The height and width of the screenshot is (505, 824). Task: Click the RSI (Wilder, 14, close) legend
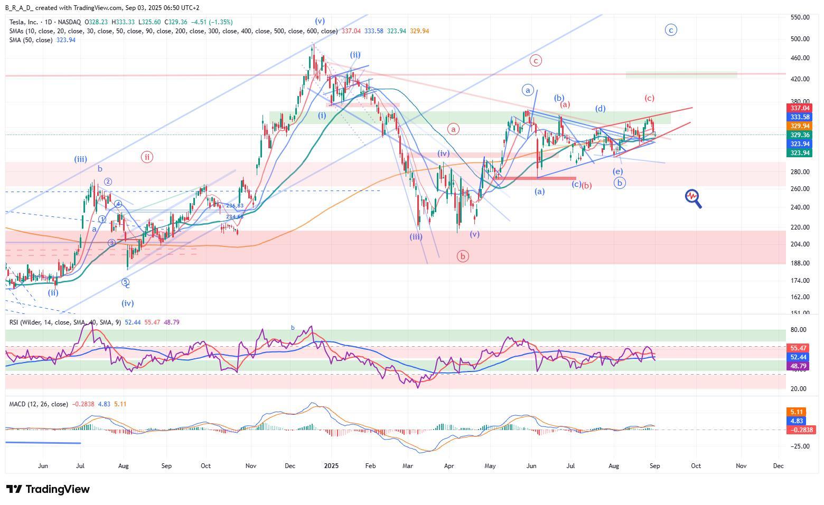[x=64, y=322]
